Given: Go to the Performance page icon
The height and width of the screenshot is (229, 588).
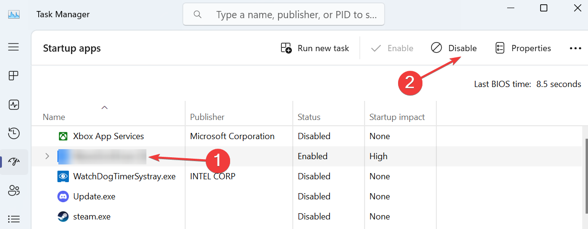Looking at the screenshot, I should click(14, 105).
